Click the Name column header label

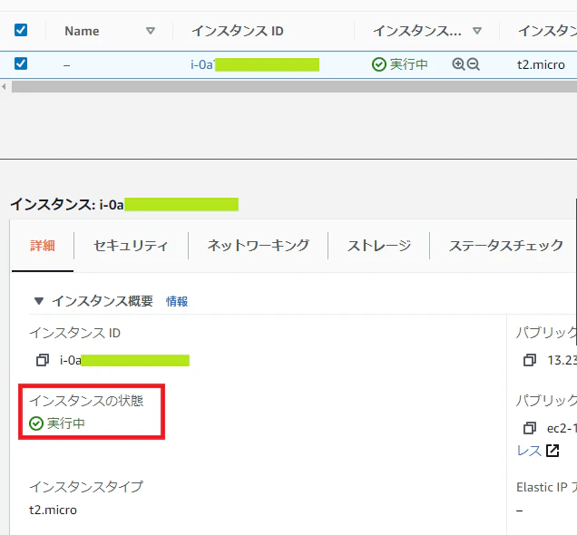pyautogui.click(x=82, y=31)
